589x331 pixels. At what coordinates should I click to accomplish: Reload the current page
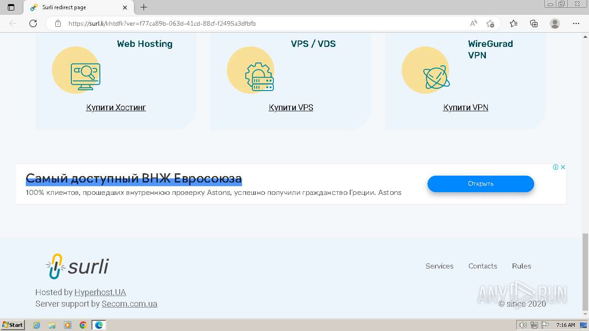[33, 23]
